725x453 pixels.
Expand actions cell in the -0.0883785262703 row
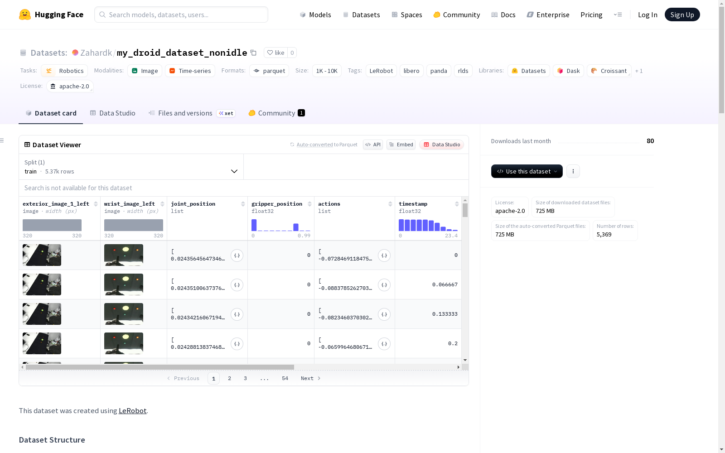coord(384,285)
